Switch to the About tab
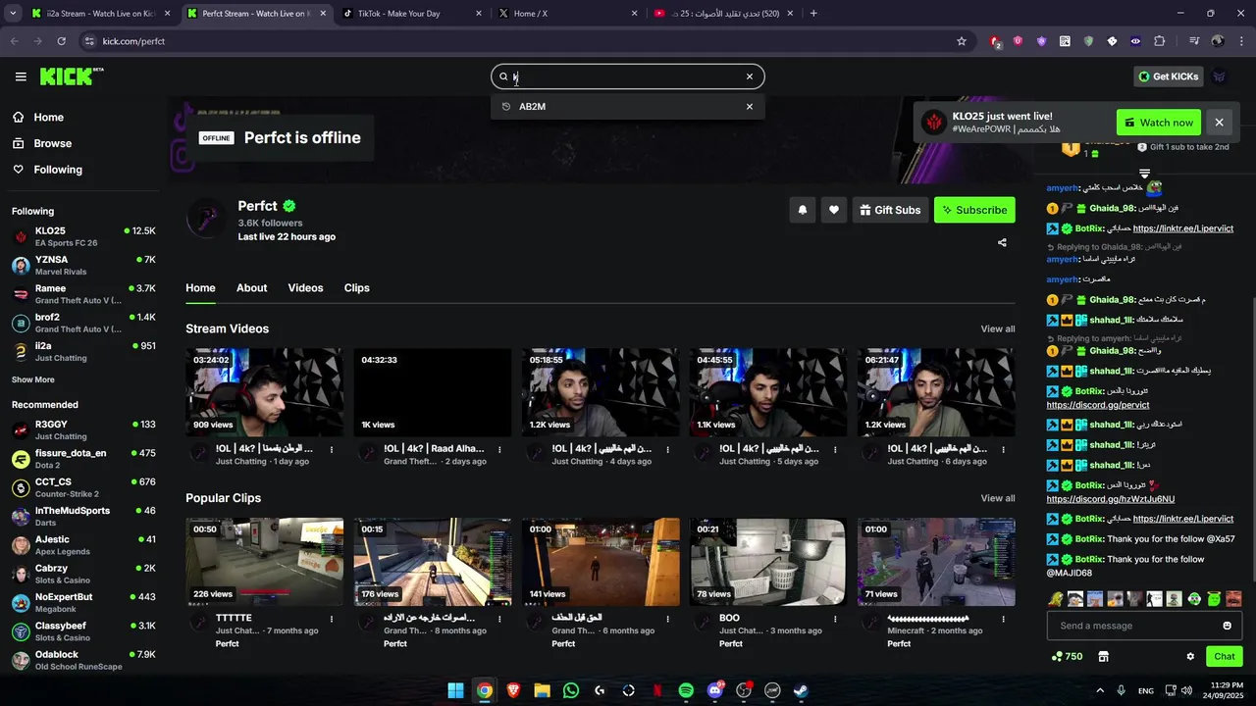Image resolution: width=1256 pixels, height=706 pixels. pyautogui.click(x=251, y=288)
